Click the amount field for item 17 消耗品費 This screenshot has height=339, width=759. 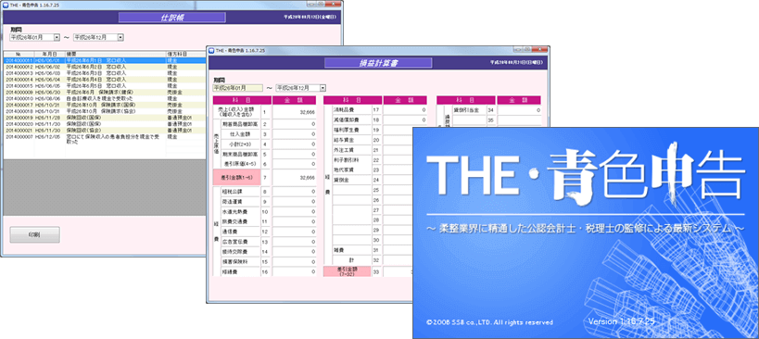(x=405, y=110)
